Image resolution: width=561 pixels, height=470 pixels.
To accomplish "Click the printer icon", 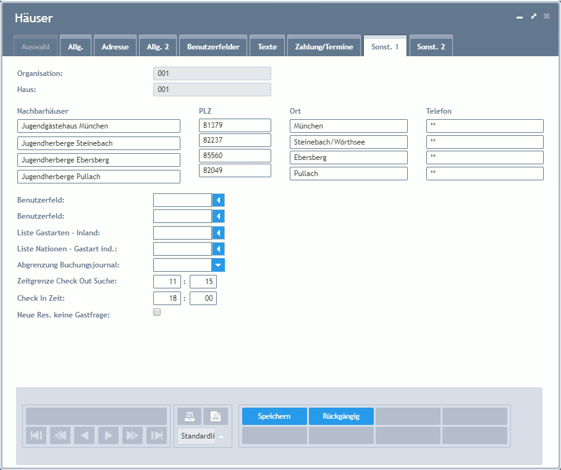I will [189, 416].
